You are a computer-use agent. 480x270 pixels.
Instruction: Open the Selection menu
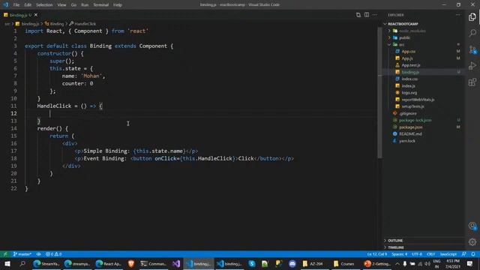tap(44, 5)
